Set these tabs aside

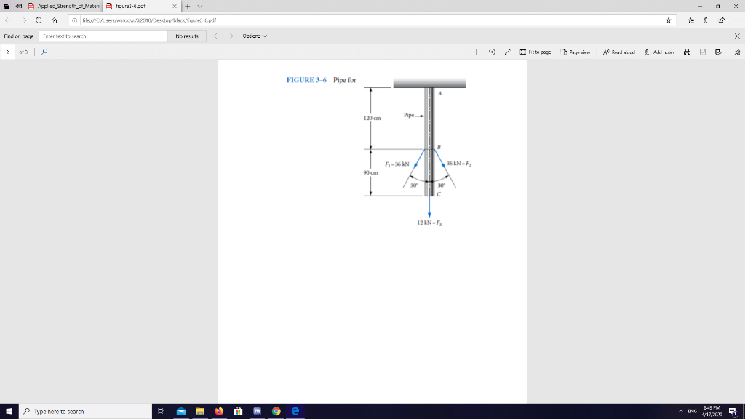click(x=18, y=6)
